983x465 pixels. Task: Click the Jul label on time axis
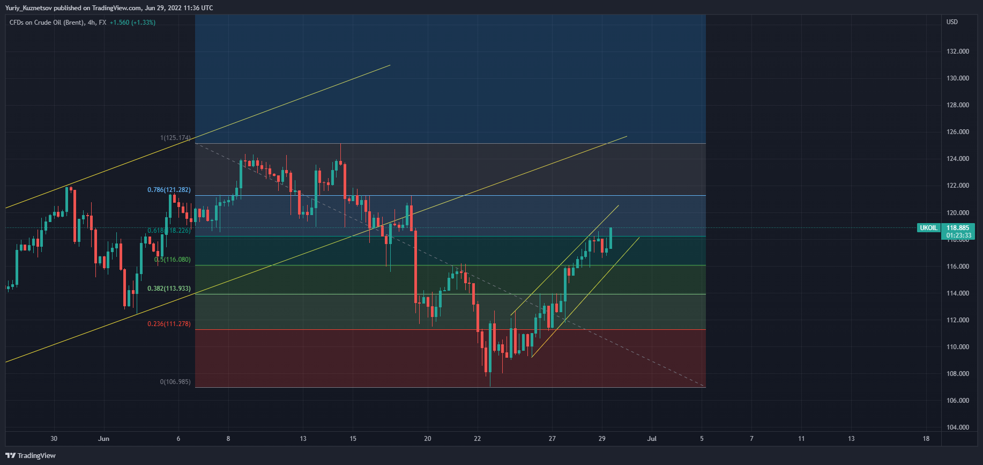click(652, 439)
